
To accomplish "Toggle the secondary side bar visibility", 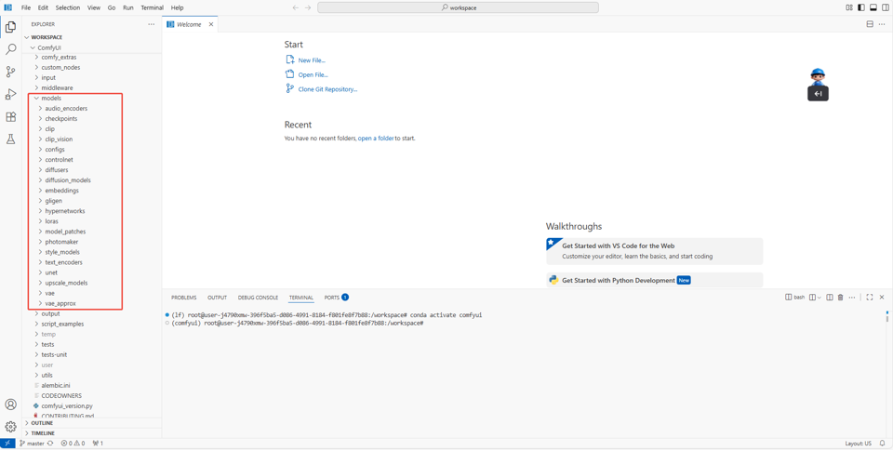I will (886, 7).
